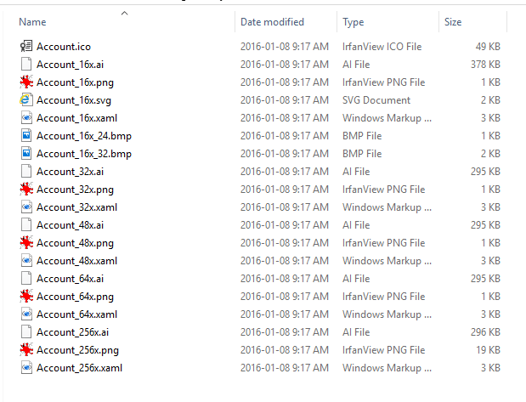
Task: Click the Account_256x.png red splat icon
Action: click(x=26, y=349)
